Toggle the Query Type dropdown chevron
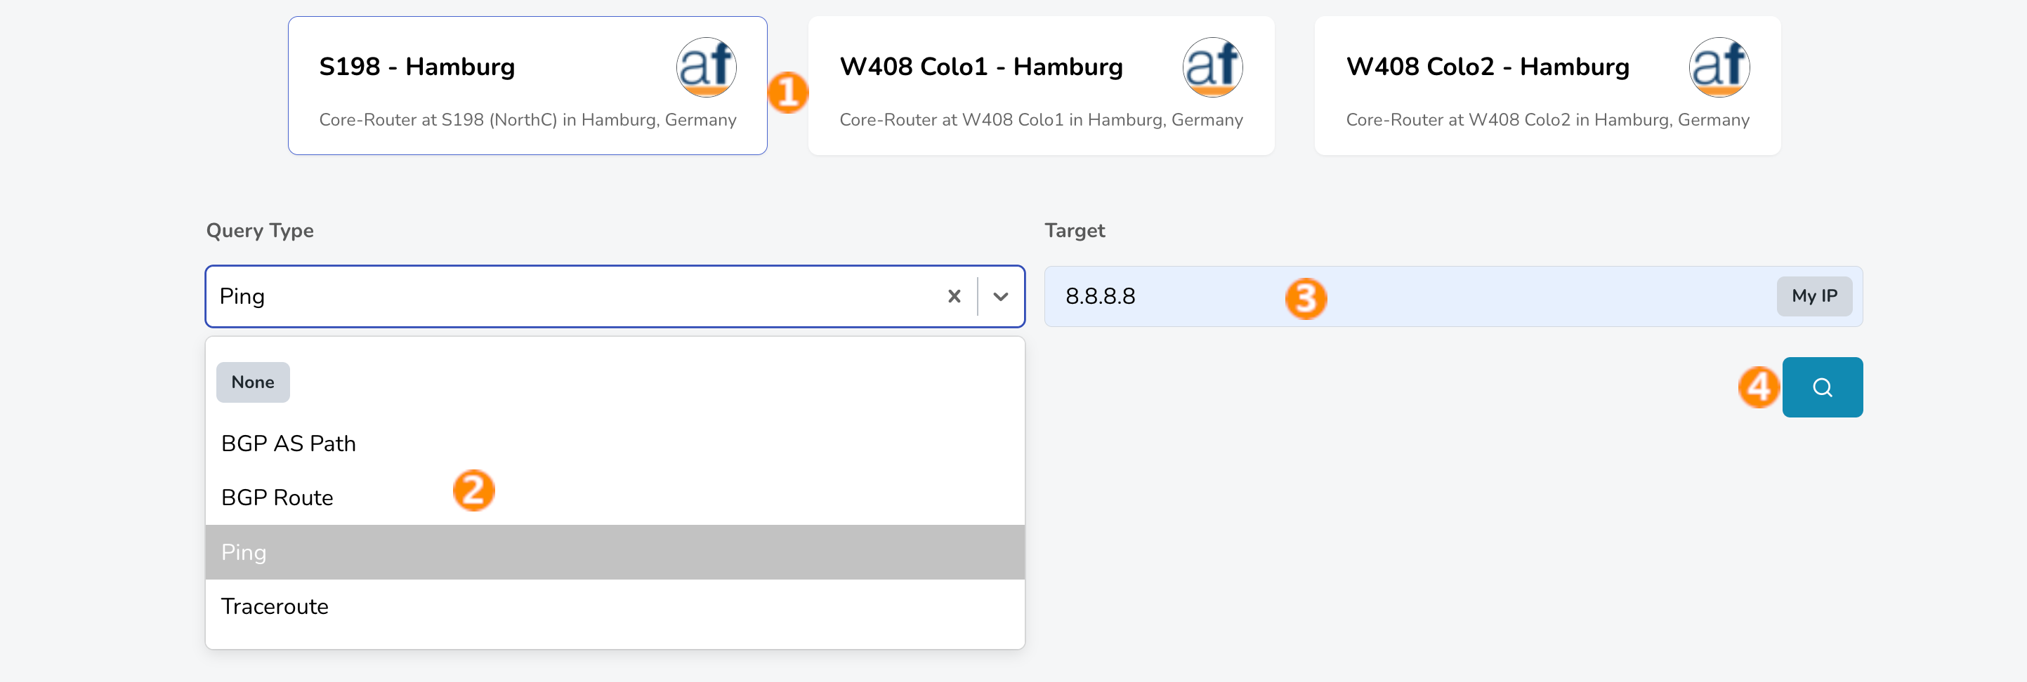 pyautogui.click(x=1000, y=296)
